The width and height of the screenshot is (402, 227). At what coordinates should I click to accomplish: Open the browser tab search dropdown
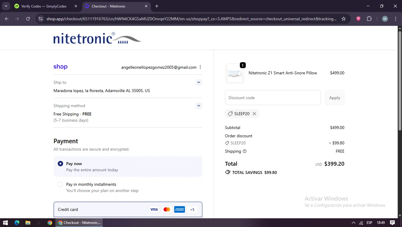click(6, 6)
